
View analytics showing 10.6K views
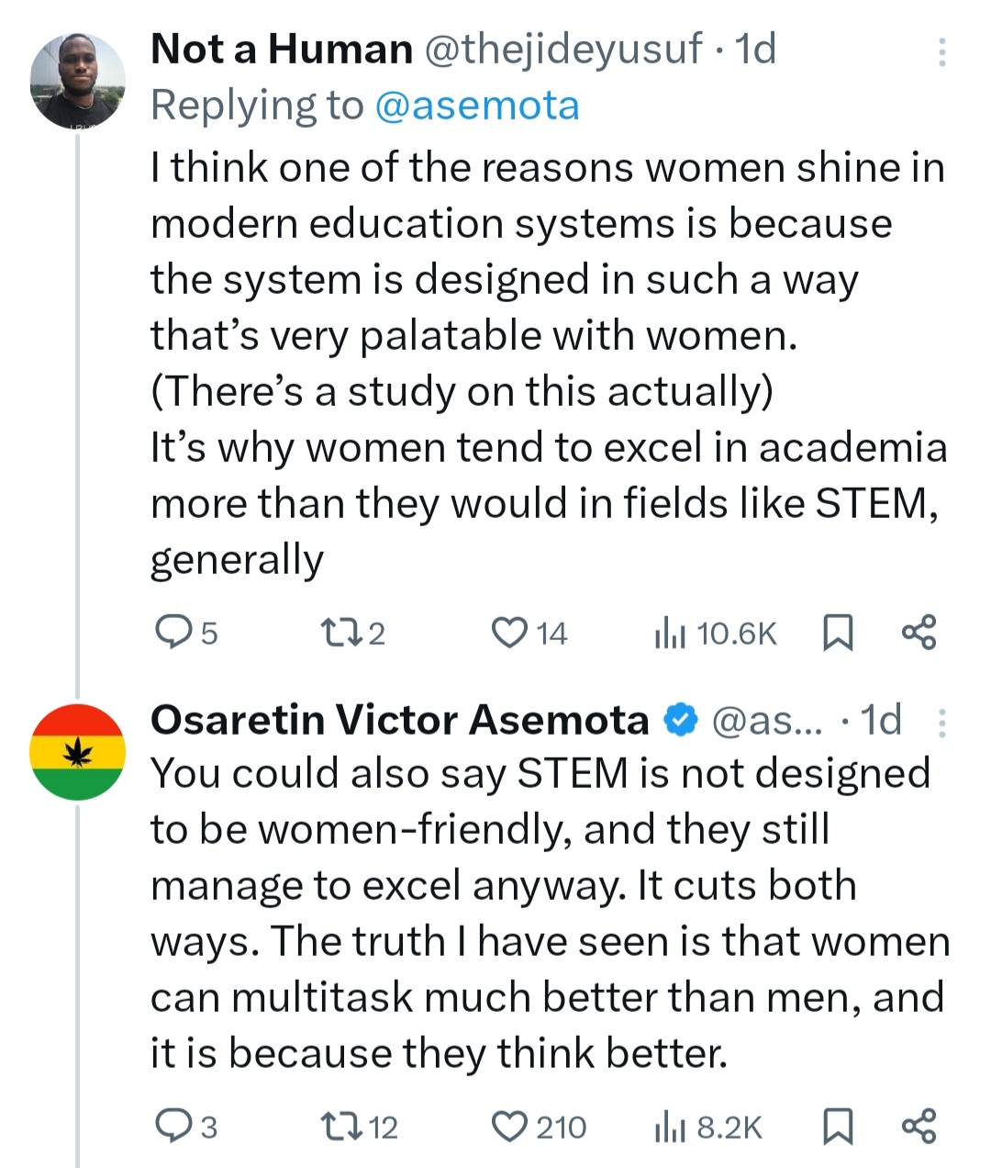tap(671, 634)
